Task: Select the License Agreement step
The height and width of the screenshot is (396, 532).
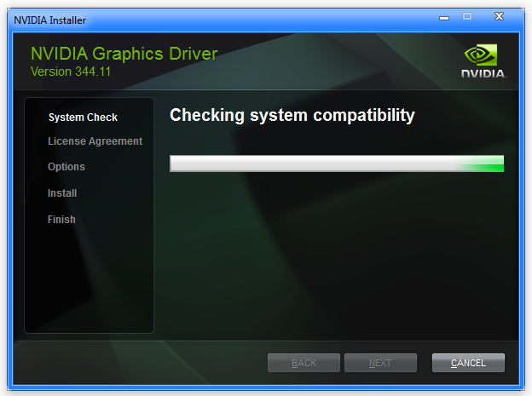Action: pyautogui.click(x=95, y=141)
